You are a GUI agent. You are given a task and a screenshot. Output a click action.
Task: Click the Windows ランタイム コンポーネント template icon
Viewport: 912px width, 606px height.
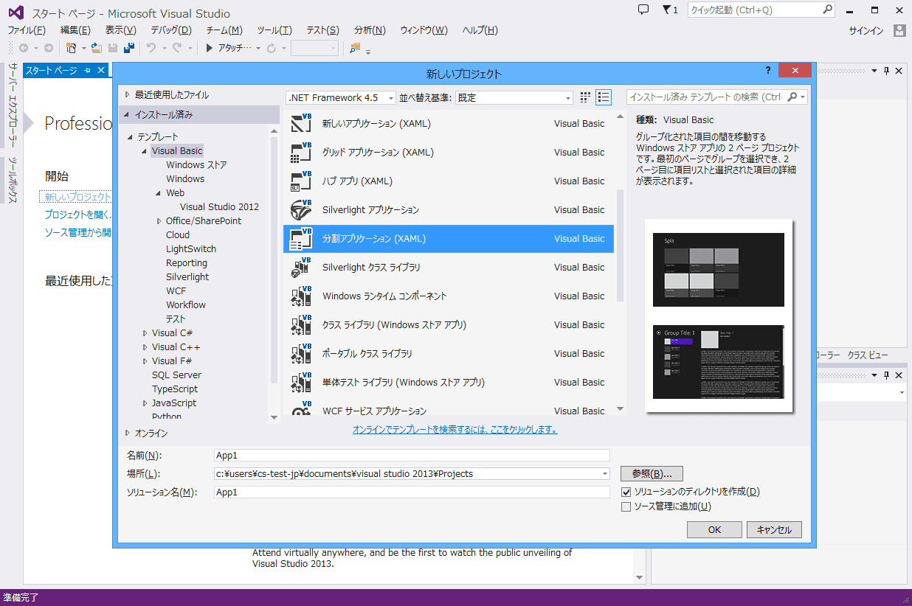[301, 296]
